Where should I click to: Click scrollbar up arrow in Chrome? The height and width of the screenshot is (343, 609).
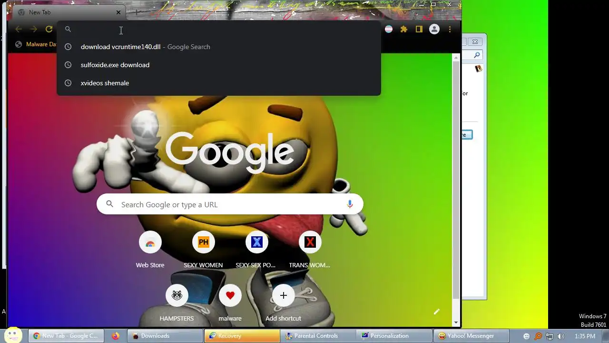tap(456, 57)
